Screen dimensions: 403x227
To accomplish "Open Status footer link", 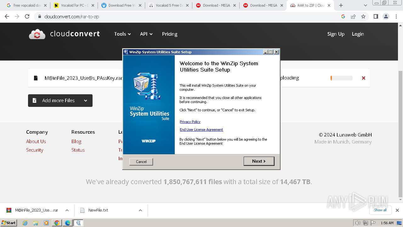I will click(x=78, y=150).
